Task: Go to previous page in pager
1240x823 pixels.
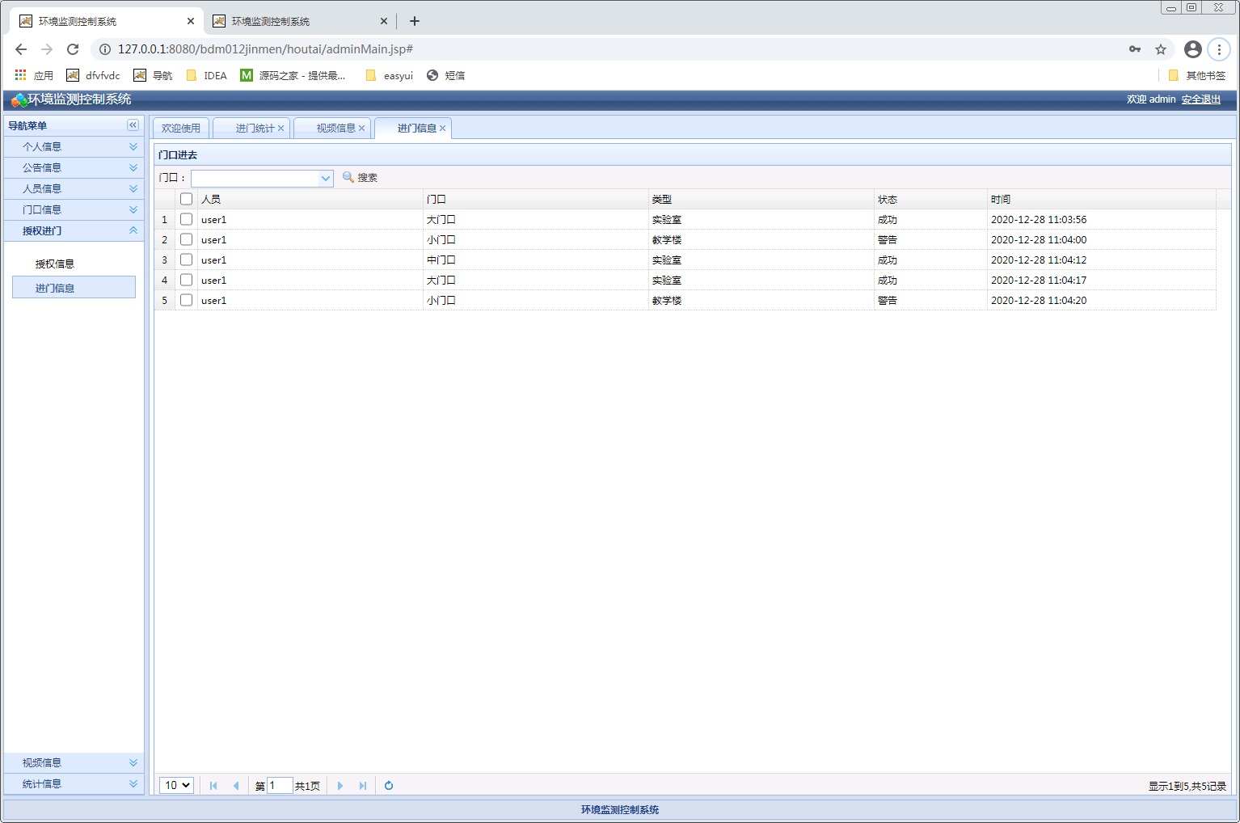Action: coord(236,786)
